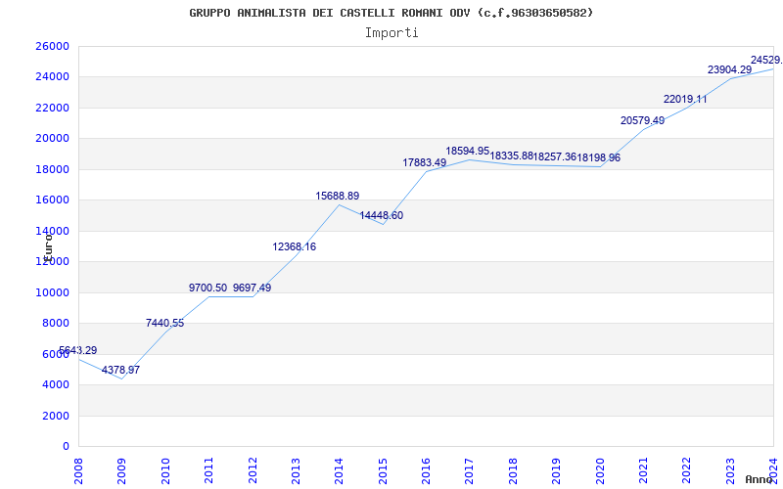Click the y-axis value 10000
The width and height of the screenshot is (783, 489).
[x=52, y=292]
